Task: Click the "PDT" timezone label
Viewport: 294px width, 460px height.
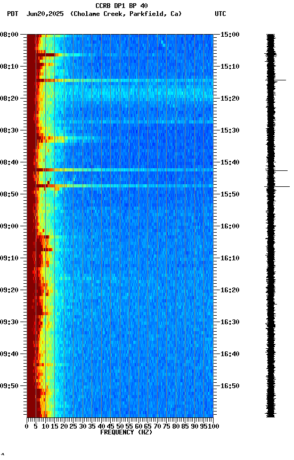Action: (x=13, y=14)
